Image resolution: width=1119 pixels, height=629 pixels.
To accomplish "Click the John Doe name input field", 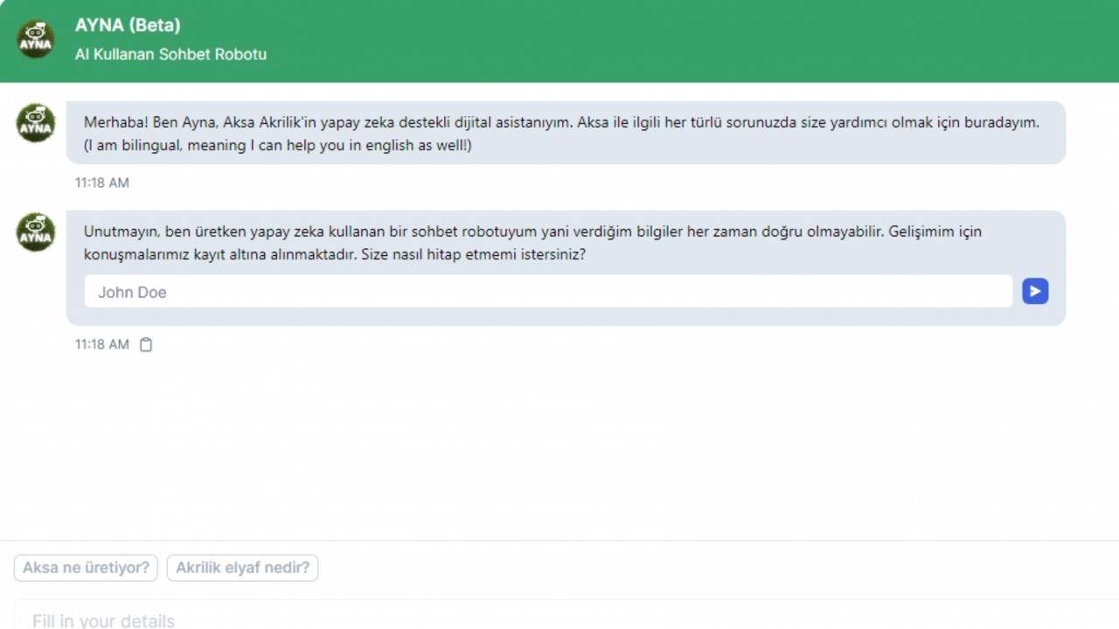I will pyautogui.click(x=548, y=292).
